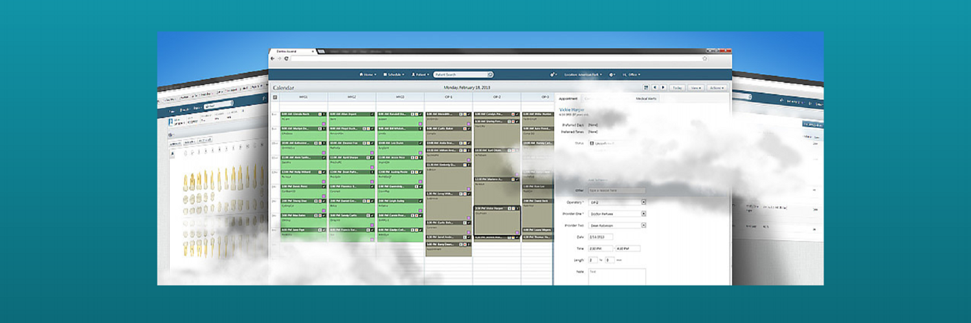
Task: Go to previous day with left arrow
Action: (x=654, y=87)
